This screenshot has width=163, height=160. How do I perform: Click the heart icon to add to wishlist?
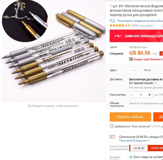tap(112, 126)
